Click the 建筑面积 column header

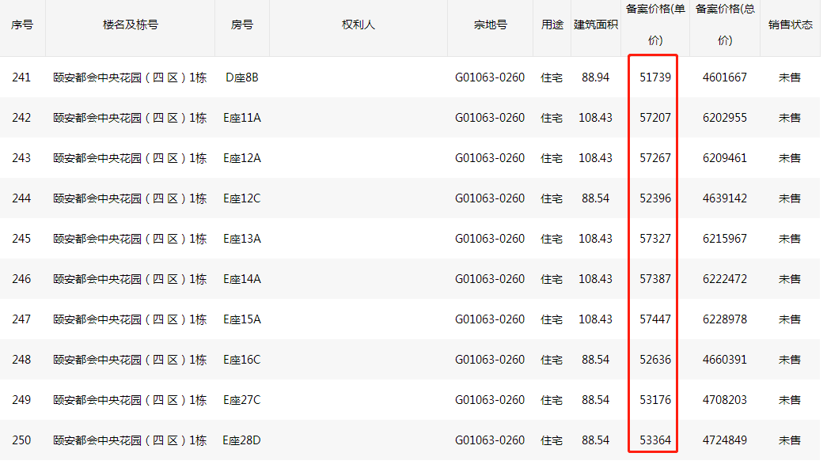595,25
